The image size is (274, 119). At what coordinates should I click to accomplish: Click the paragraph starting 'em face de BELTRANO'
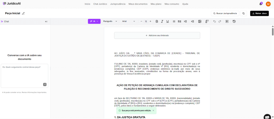click(157, 102)
